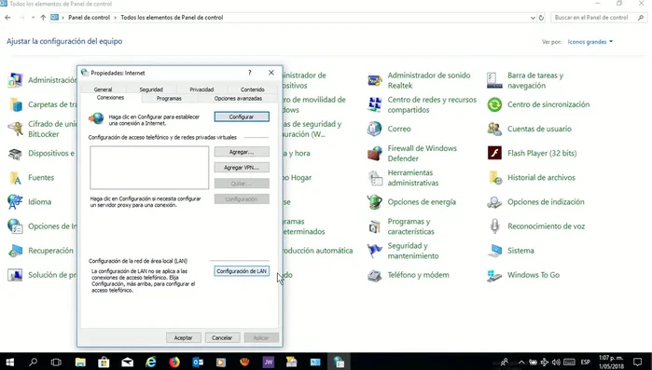Viewport: 652px width, 370px height.
Task: Open Configuración de LAN
Action: click(242, 271)
